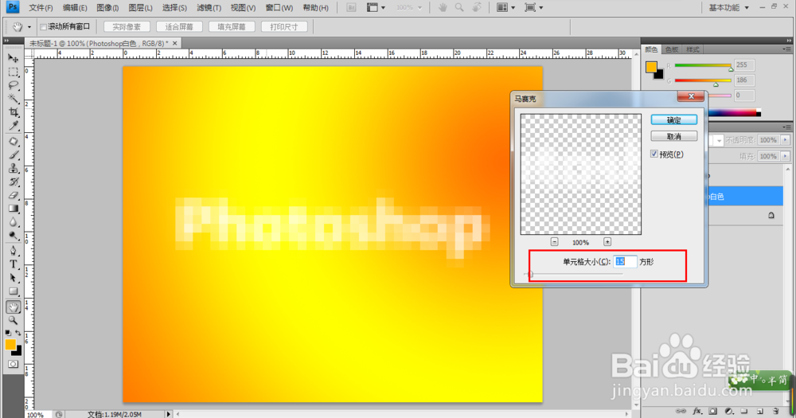Switch to the 色板 tab

(x=672, y=49)
